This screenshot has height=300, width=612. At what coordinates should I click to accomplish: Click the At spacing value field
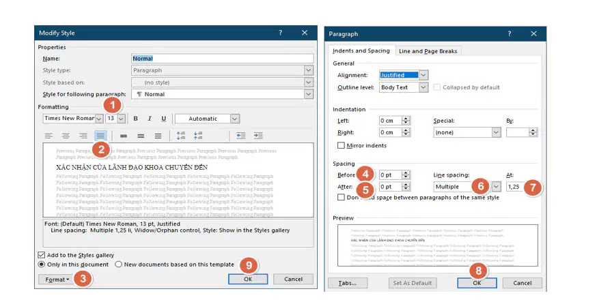[523, 187]
